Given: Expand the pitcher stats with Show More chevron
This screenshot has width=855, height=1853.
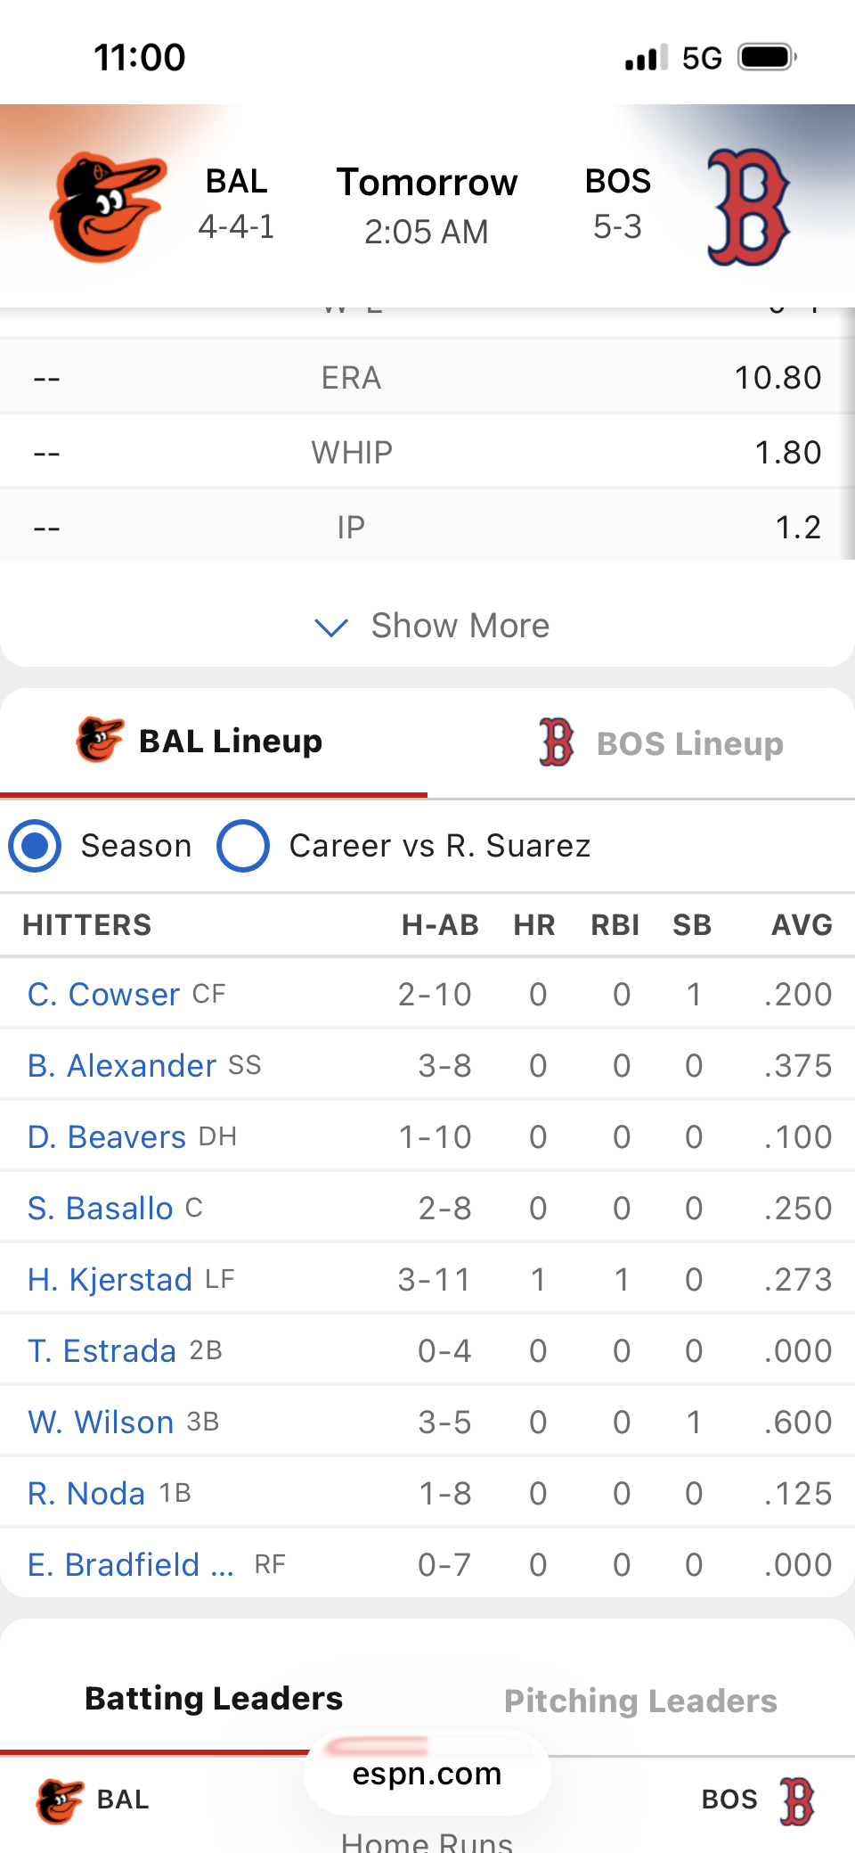Looking at the screenshot, I should pyautogui.click(x=331, y=627).
